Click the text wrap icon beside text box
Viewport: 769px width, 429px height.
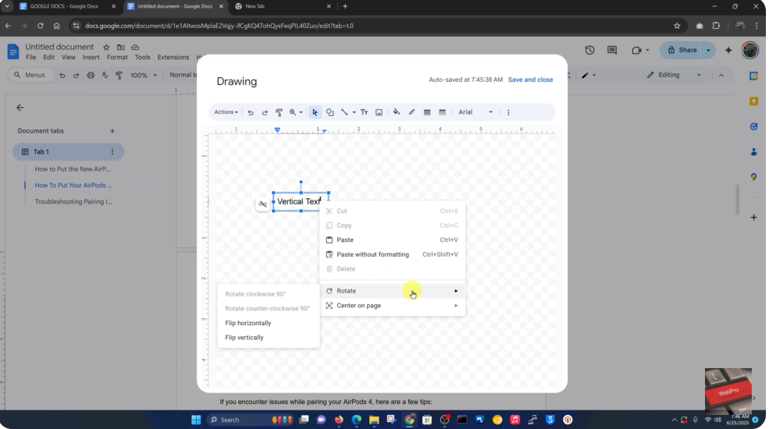[263, 204]
